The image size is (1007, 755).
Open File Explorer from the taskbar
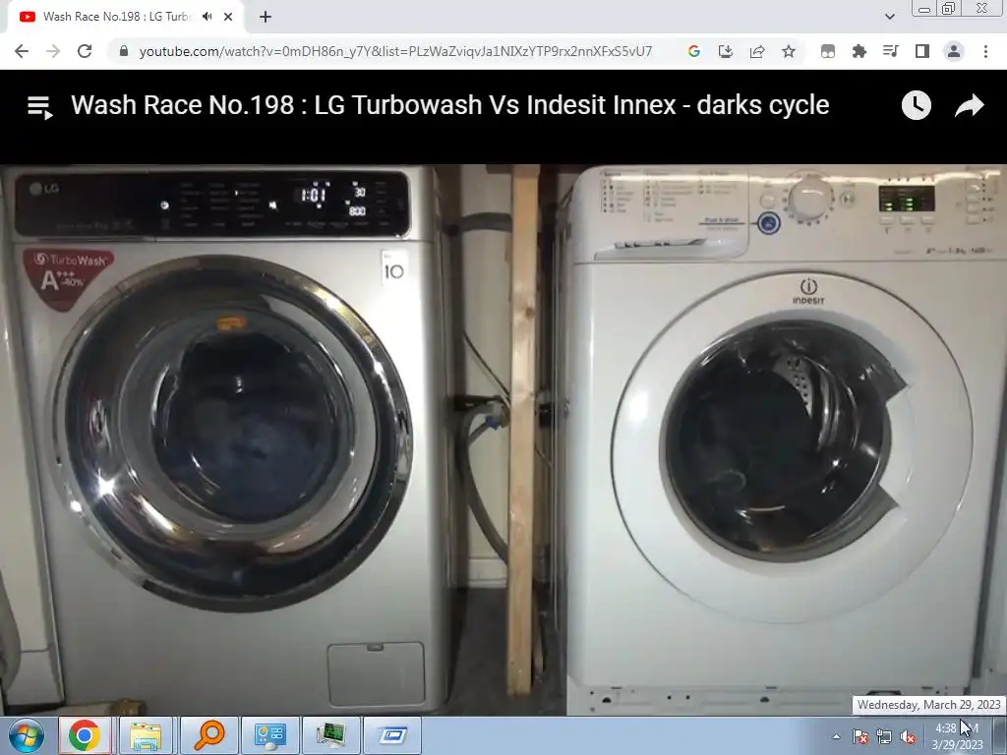[x=146, y=735]
